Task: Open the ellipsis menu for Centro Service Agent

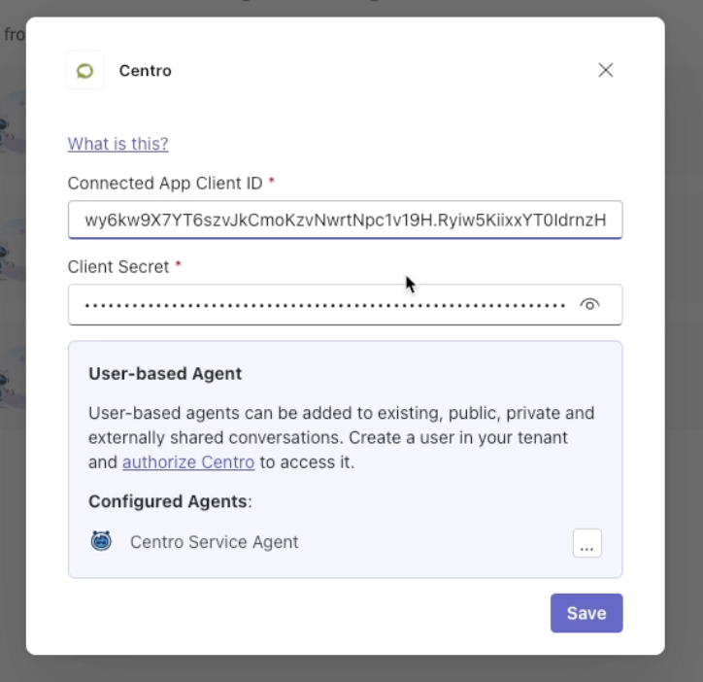Action: 586,543
